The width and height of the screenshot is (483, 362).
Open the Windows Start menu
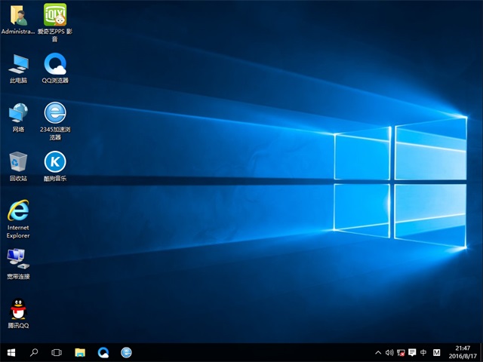(11, 352)
